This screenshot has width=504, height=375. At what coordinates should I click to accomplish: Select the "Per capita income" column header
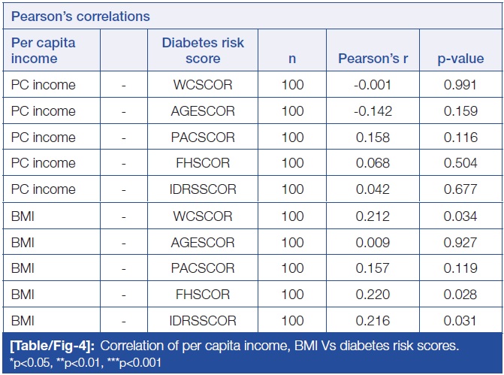(x=44, y=49)
